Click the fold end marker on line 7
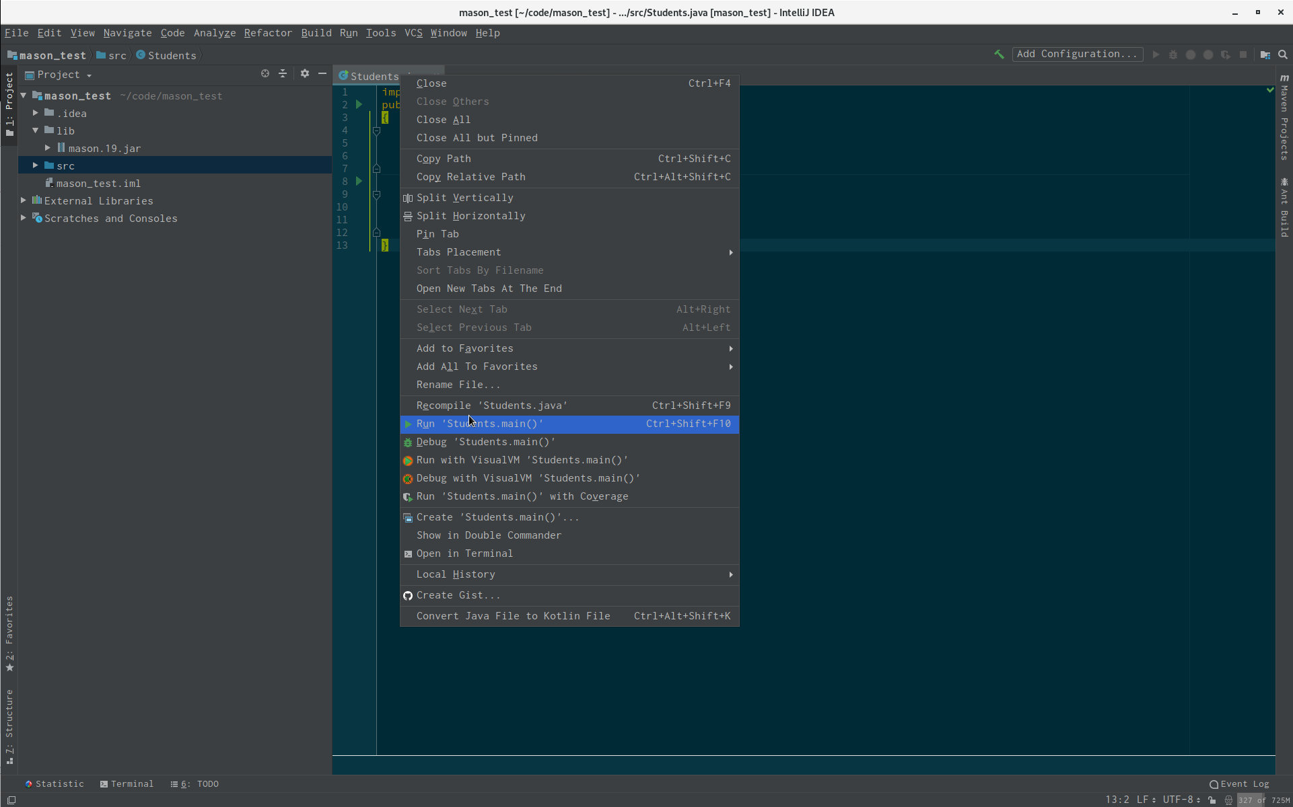1293x807 pixels. click(377, 169)
